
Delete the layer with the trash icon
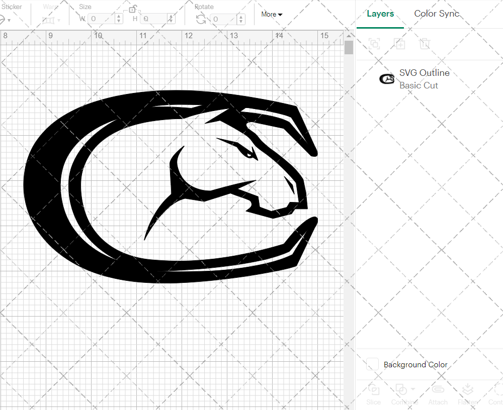click(425, 44)
